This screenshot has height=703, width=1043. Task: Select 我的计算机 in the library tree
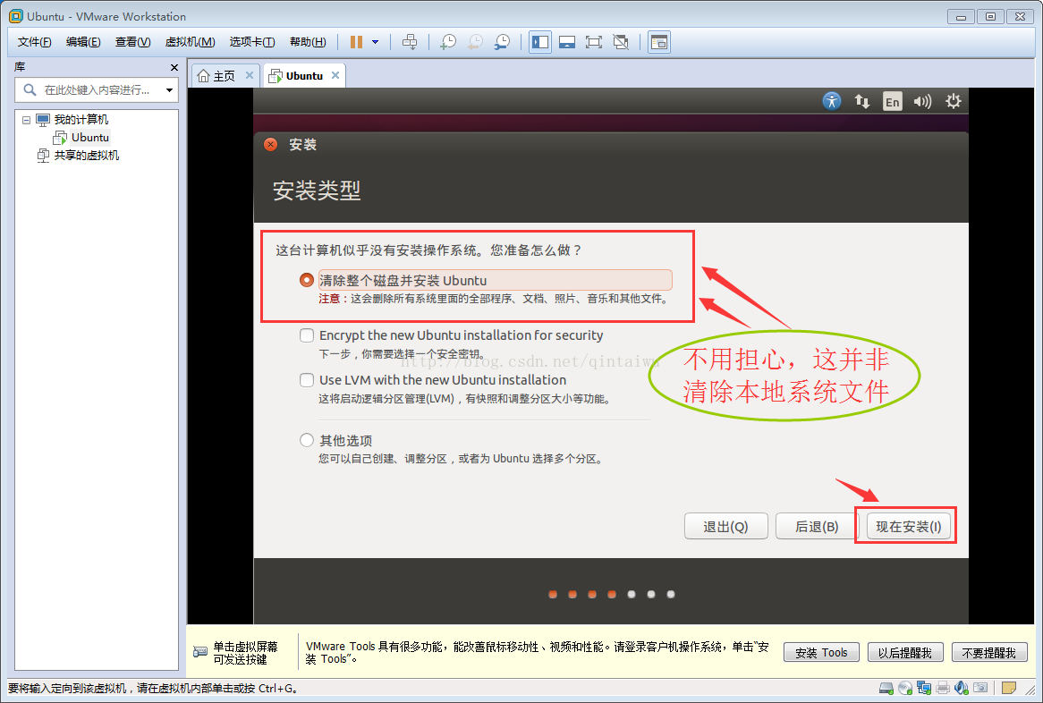click(x=81, y=120)
